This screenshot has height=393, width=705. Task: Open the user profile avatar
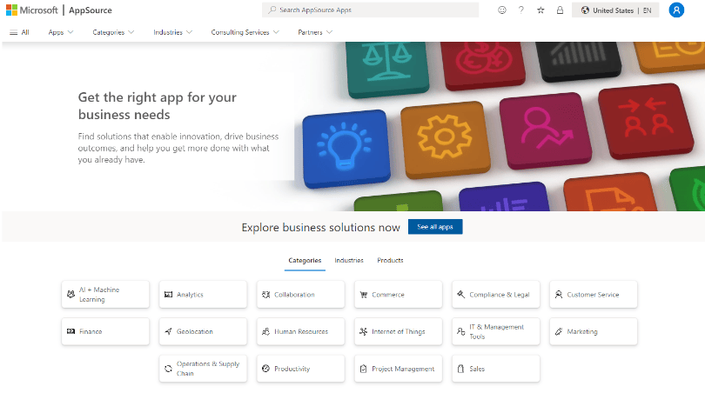tap(676, 10)
